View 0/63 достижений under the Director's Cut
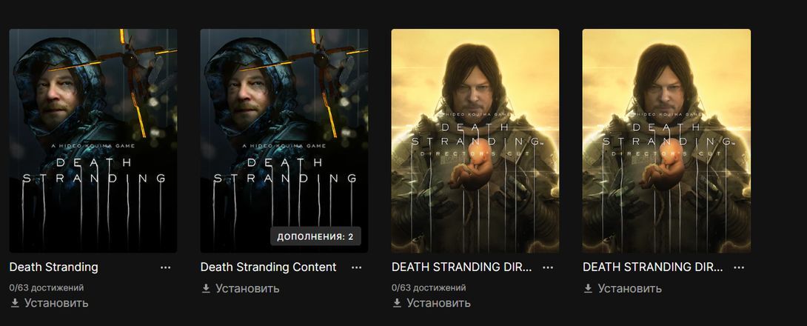 [x=429, y=287]
